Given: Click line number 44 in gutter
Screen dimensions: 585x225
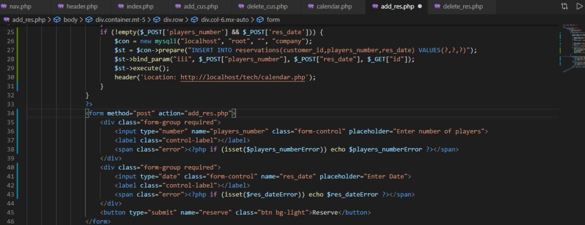Looking at the screenshot, I should pyautogui.click(x=11, y=204).
